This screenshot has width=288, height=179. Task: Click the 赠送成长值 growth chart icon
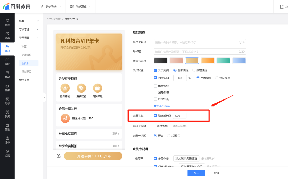pos(65,118)
